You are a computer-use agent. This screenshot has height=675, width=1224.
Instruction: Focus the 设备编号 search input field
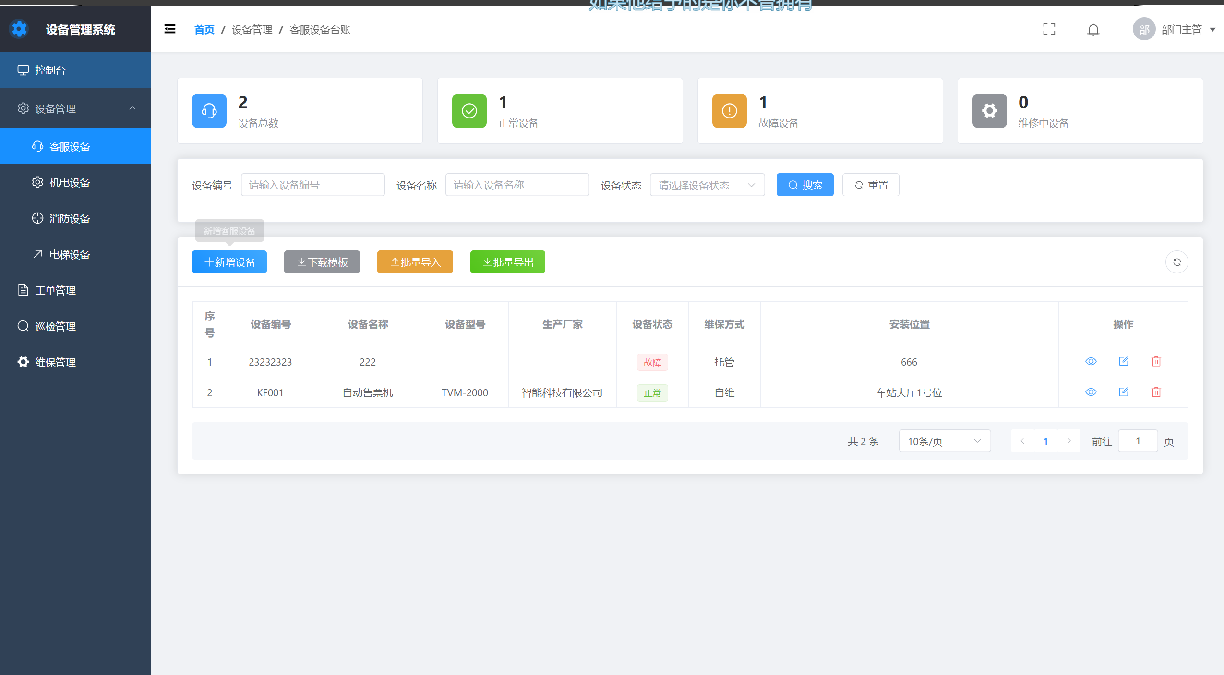click(x=312, y=185)
